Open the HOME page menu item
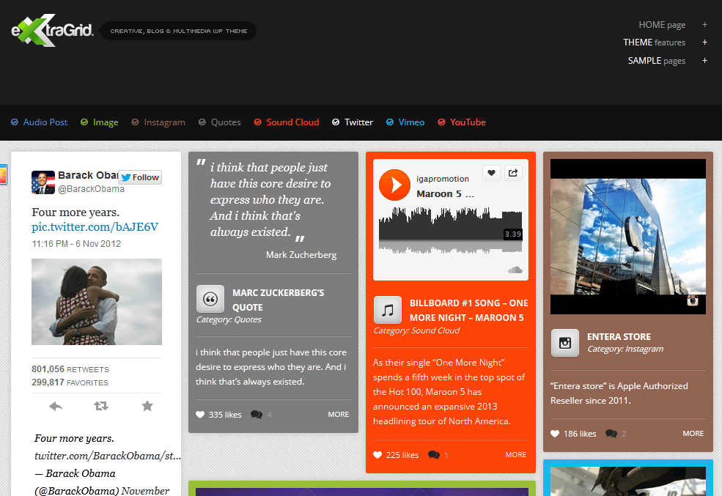Viewport: 722px width, 496px height. coord(662,25)
